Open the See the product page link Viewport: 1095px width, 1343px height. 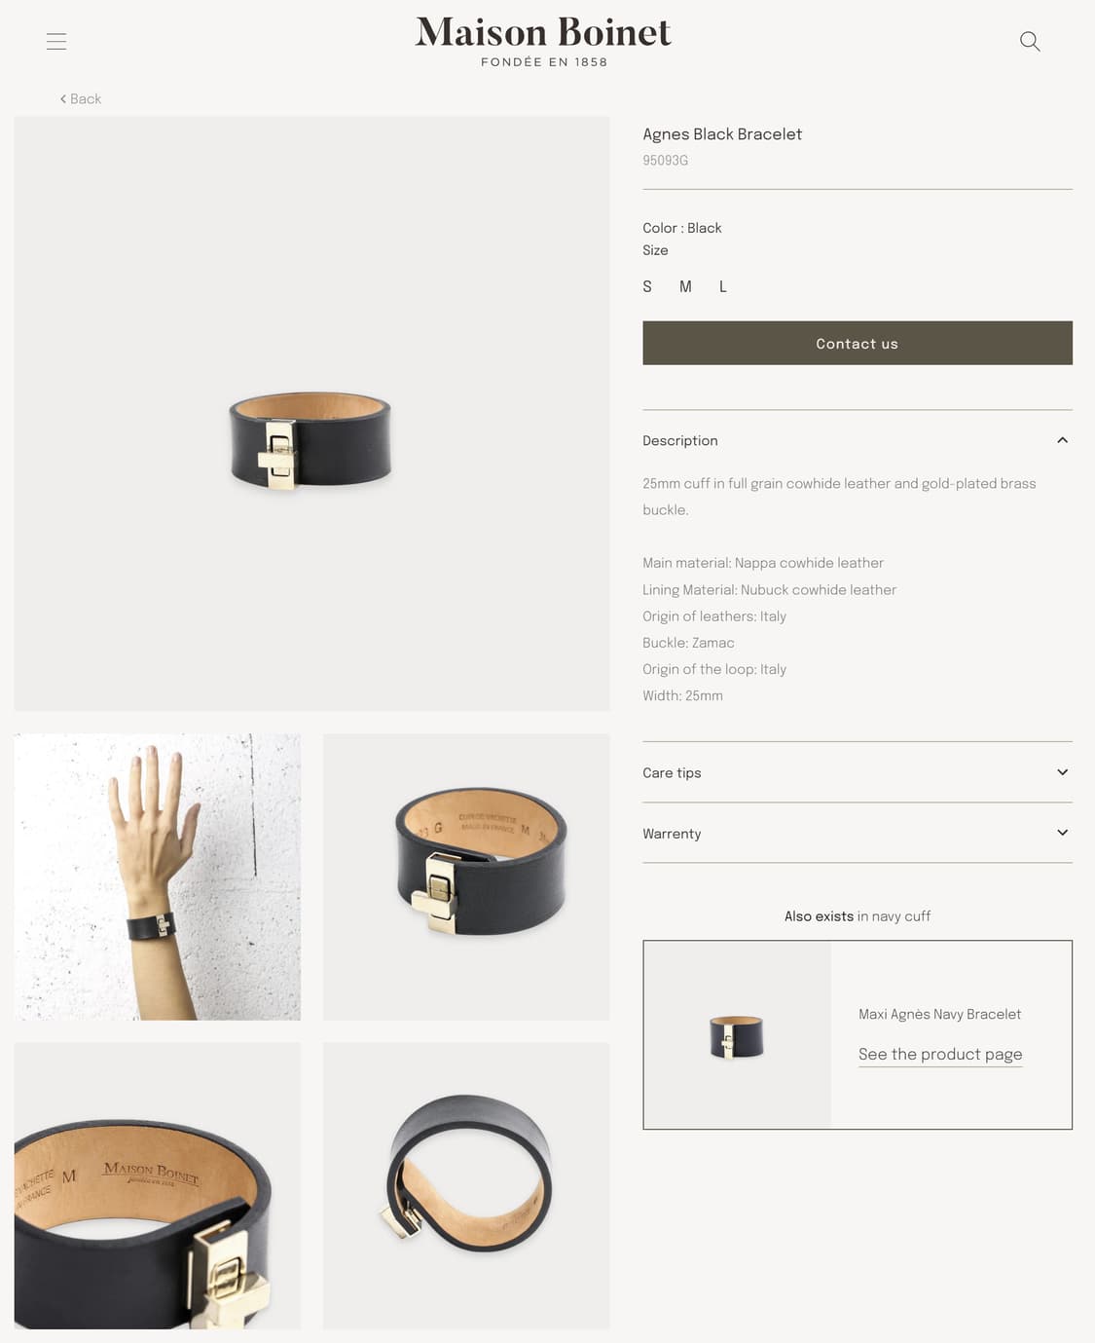pyautogui.click(x=940, y=1055)
